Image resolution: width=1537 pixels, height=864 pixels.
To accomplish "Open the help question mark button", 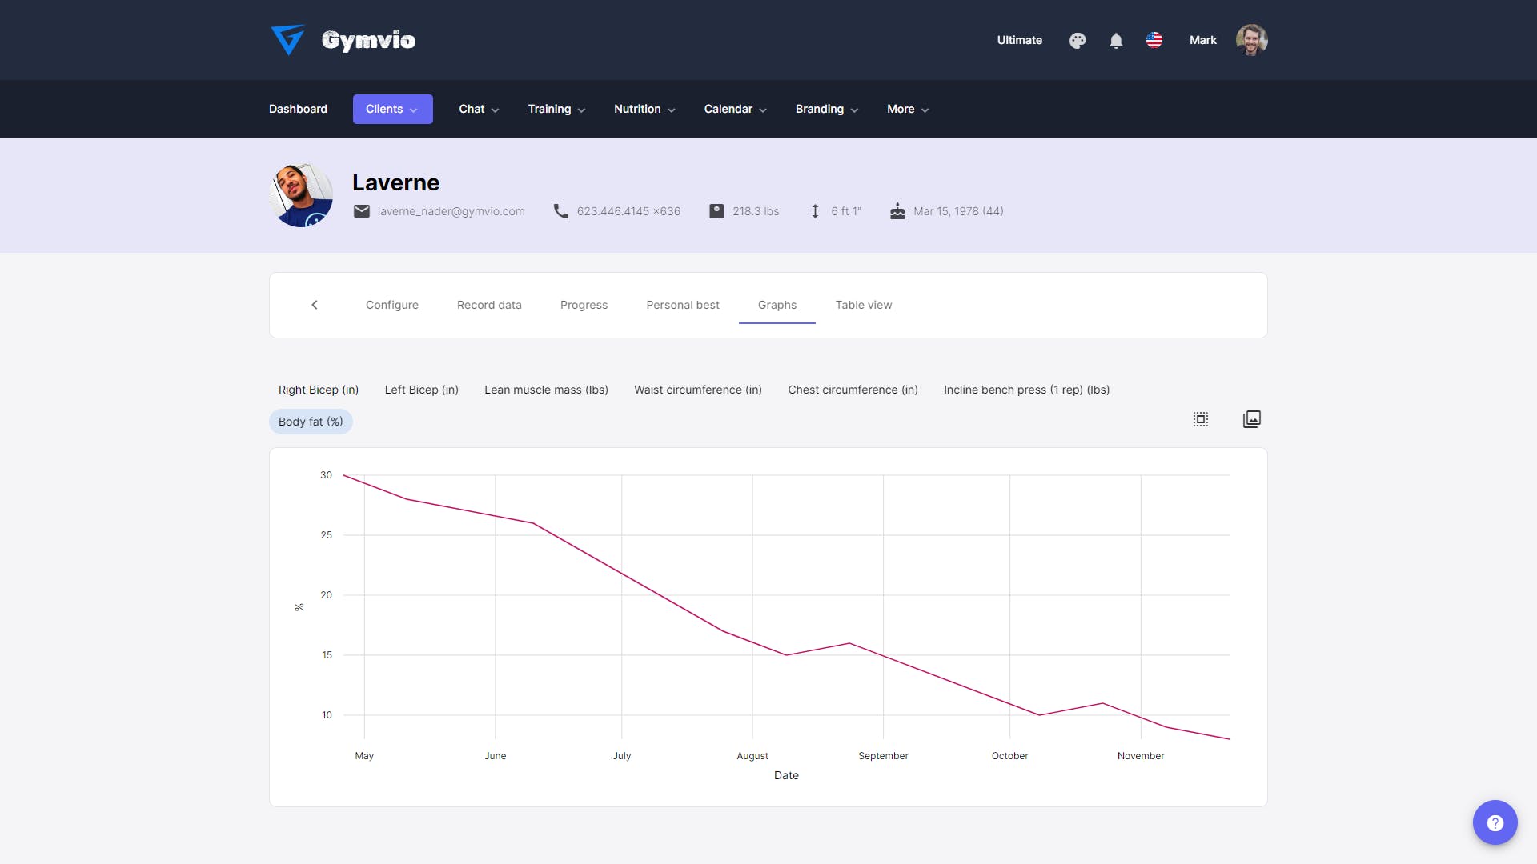I will tap(1495, 822).
